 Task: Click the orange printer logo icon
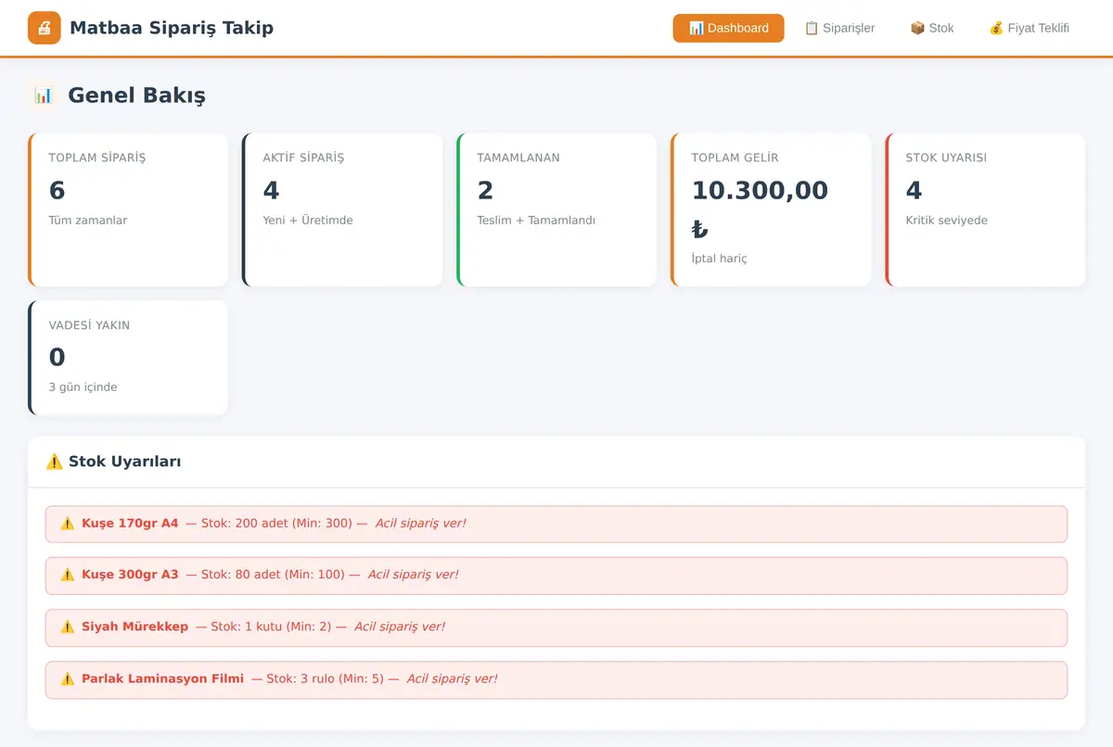tap(45, 28)
